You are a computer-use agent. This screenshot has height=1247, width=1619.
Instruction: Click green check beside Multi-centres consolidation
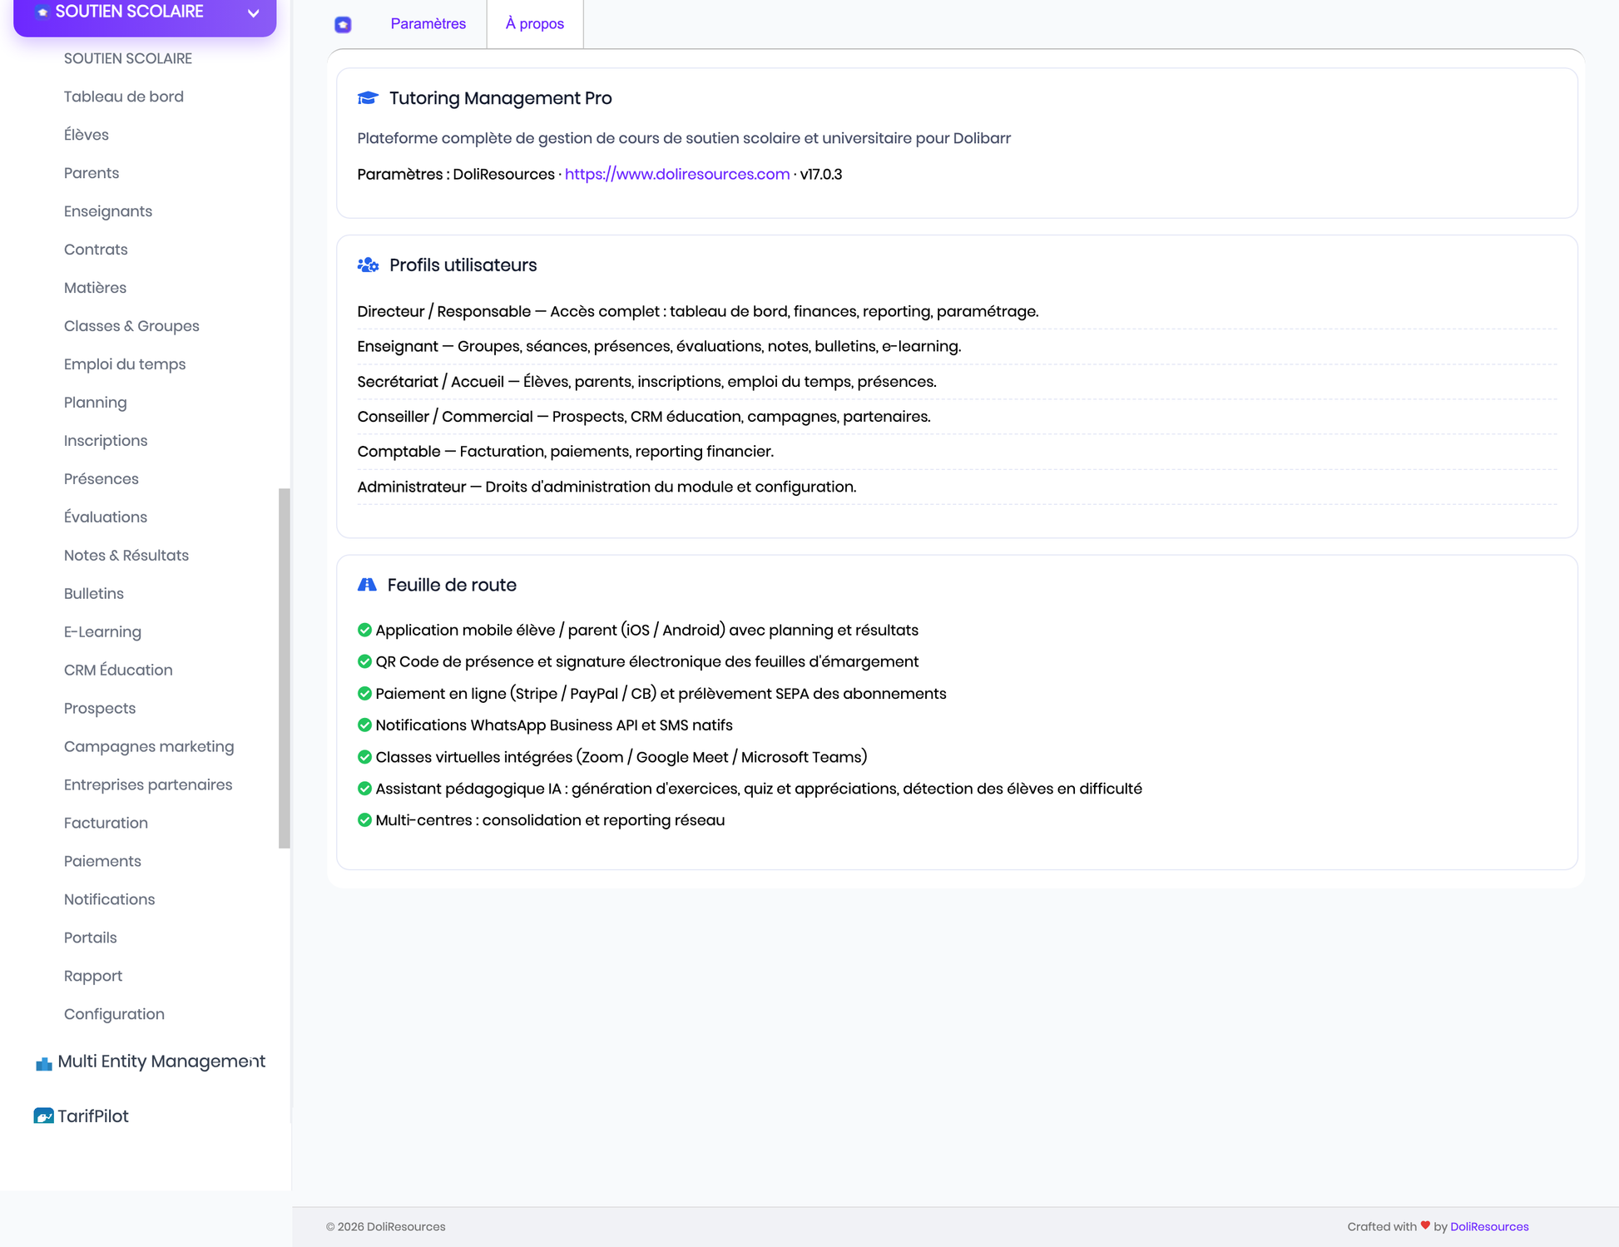point(364,819)
